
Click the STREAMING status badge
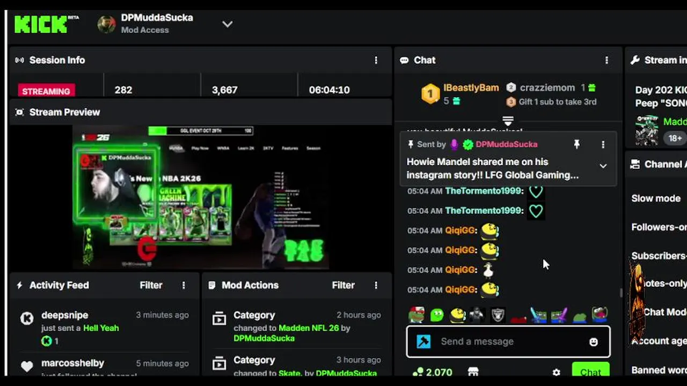tap(46, 91)
